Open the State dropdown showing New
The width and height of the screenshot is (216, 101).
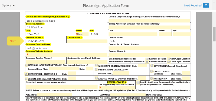[x=82, y=34]
